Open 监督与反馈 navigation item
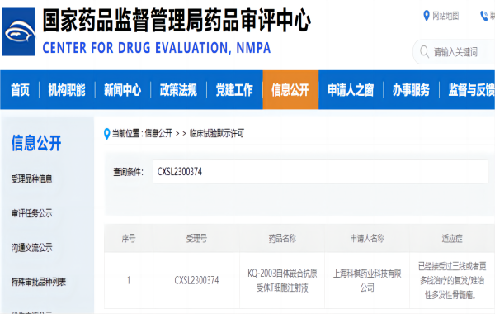The image size is (495, 314). (x=472, y=90)
